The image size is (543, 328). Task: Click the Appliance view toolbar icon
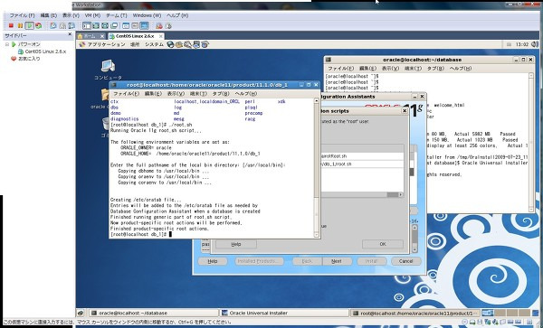click(135, 25)
